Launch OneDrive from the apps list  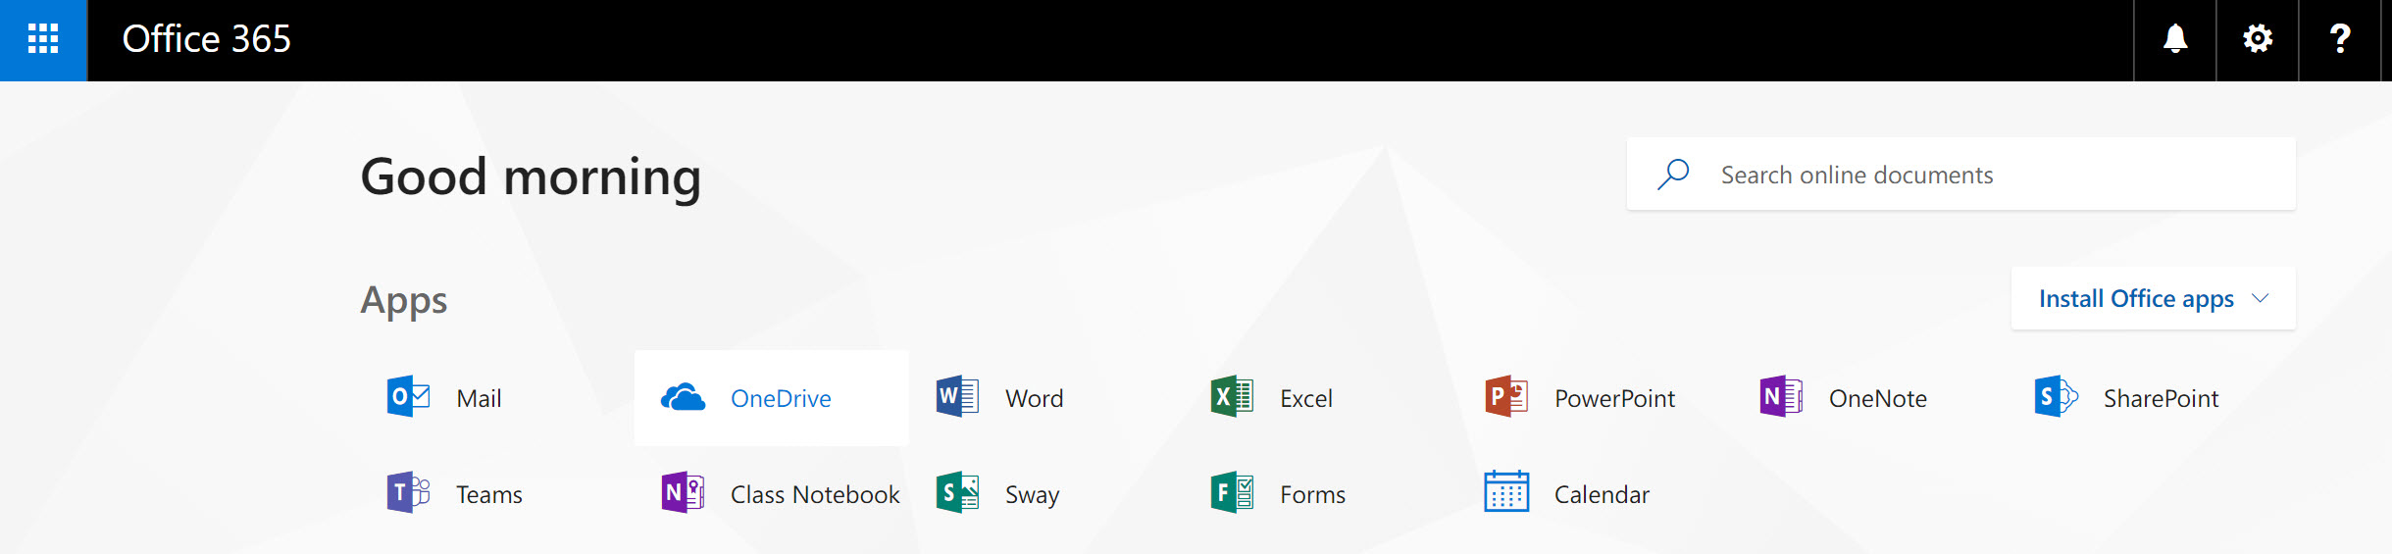(684, 397)
